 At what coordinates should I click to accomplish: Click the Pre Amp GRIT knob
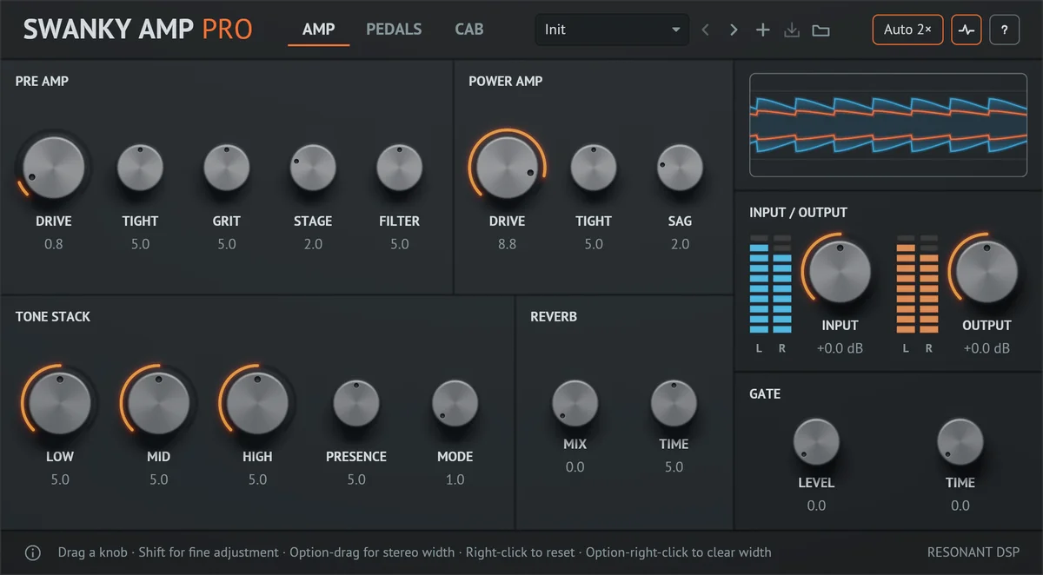227,168
